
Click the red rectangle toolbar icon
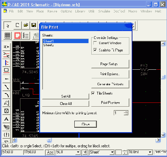coord(17,36)
